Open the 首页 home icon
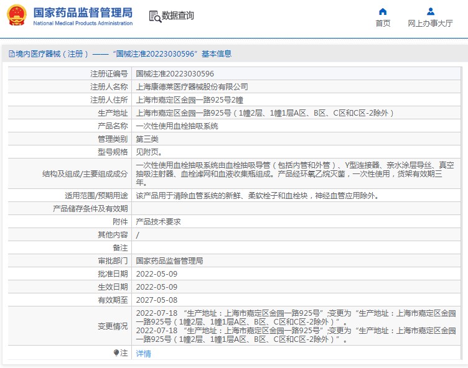This screenshot has height=368, width=468. point(383,12)
